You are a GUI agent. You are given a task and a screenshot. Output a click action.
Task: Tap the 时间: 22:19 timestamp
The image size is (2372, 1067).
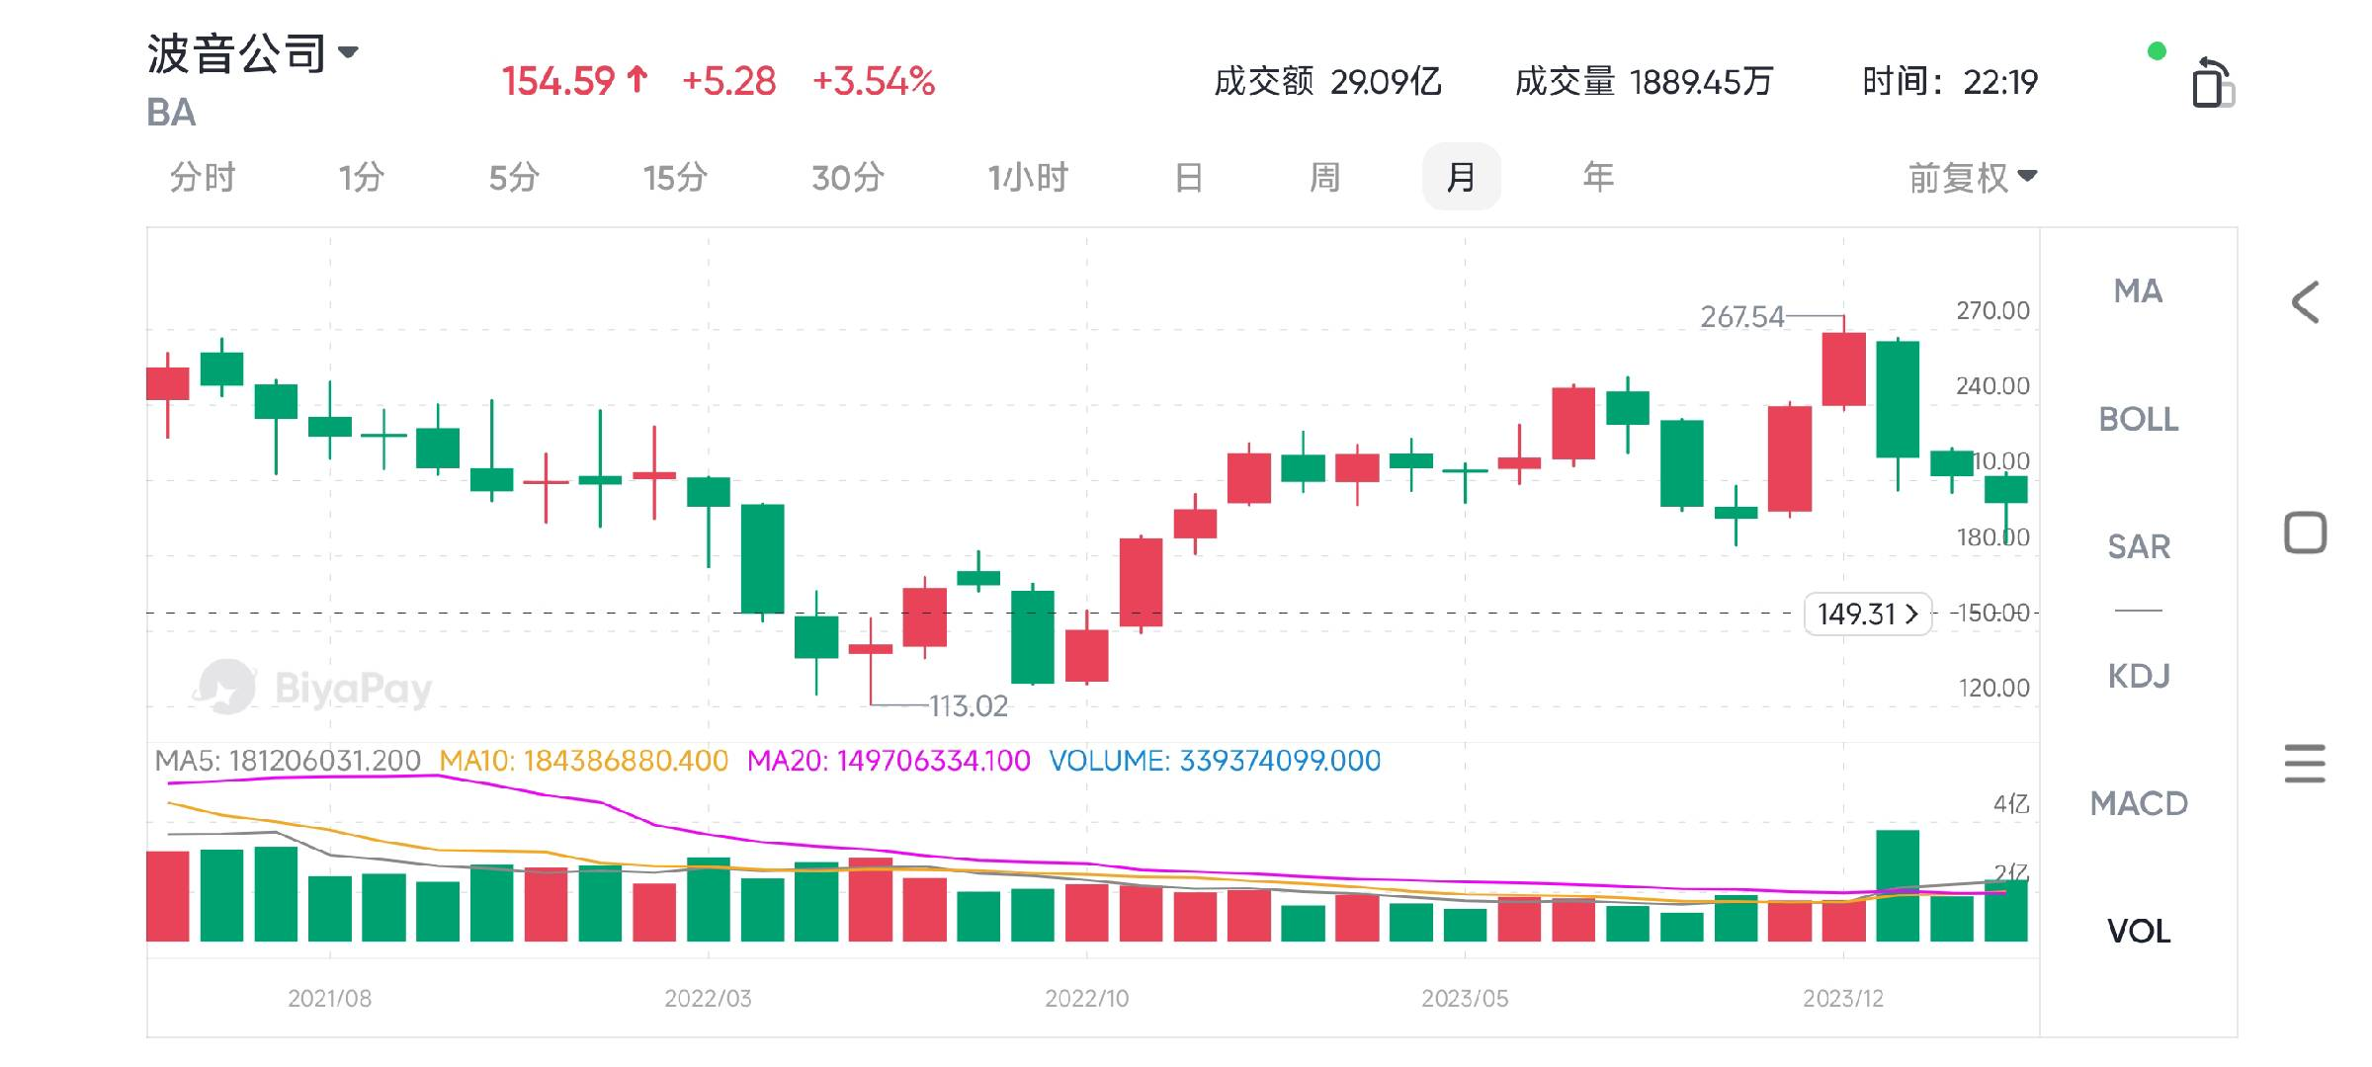click(1950, 81)
